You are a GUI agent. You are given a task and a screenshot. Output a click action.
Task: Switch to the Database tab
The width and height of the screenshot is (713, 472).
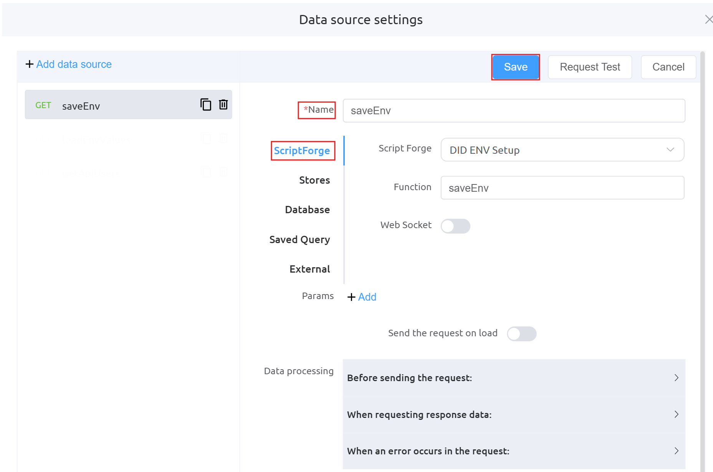307,210
